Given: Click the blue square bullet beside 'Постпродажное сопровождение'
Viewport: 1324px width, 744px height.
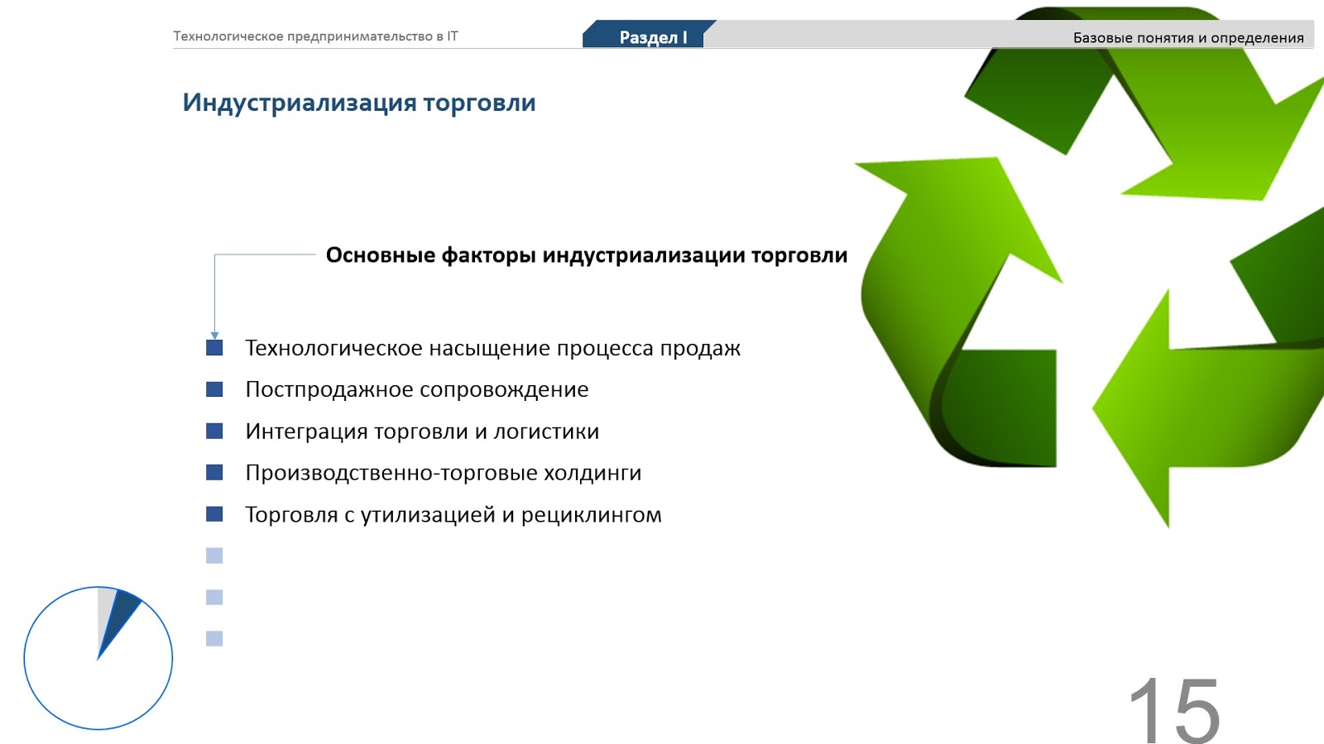Looking at the screenshot, I should tap(213, 389).
